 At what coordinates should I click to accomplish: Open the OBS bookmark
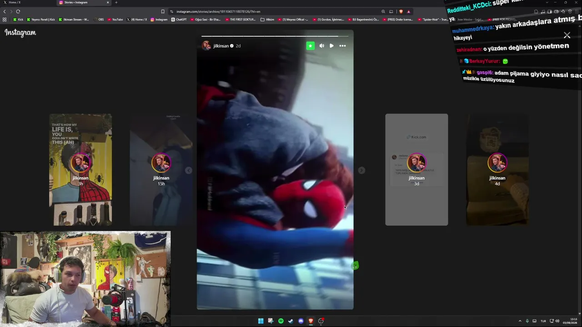coord(99,20)
